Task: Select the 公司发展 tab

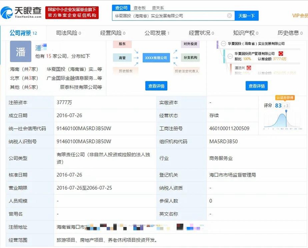Action: coord(157,33)
